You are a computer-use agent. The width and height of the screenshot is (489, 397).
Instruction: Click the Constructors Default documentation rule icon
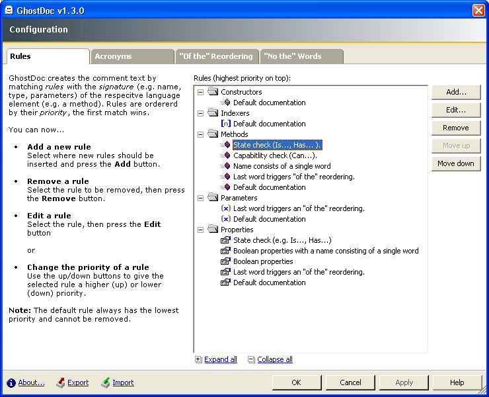click(225, 102)
